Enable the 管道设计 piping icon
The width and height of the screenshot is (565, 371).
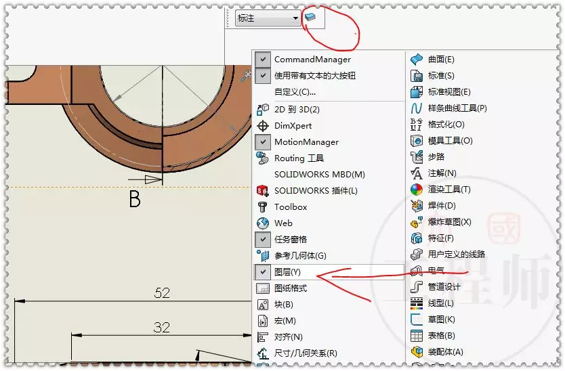[x=417, y=287]
